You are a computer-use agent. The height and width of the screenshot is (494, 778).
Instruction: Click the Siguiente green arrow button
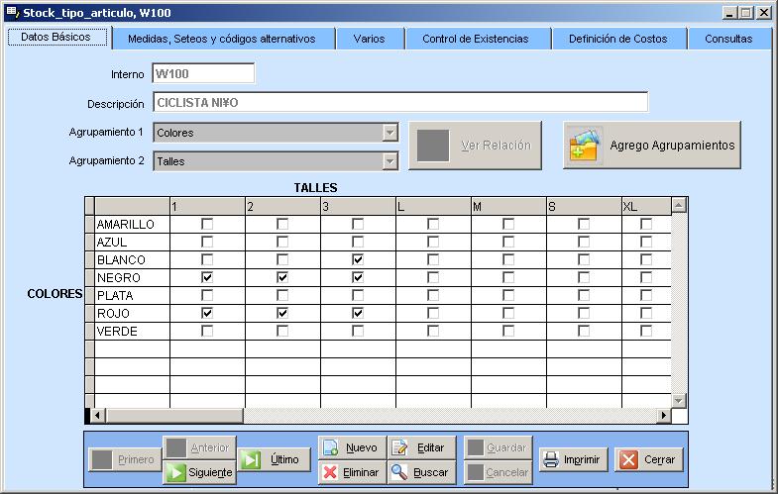pos(199,472)
